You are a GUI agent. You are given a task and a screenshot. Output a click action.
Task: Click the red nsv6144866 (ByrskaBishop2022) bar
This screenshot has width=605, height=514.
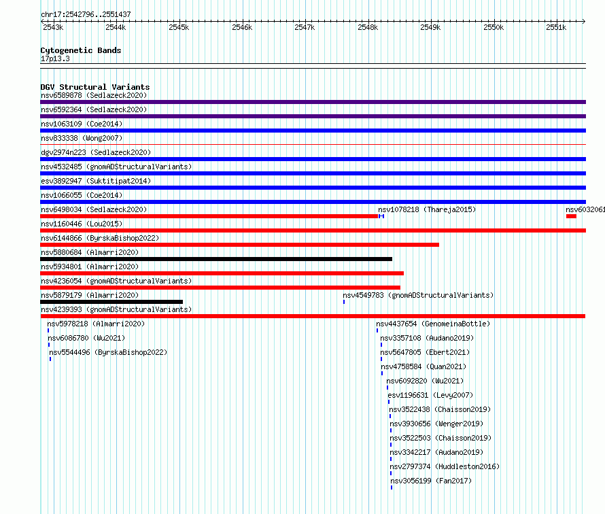[x=239, y=245]
